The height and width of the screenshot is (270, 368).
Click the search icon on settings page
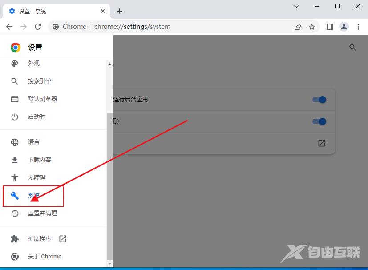(x=352, y=47)
